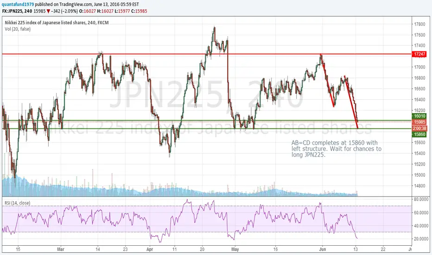Click the Nikkei 225 index chart title legend
The height and width of the screenshot is (255, 432).
(57, 23)
